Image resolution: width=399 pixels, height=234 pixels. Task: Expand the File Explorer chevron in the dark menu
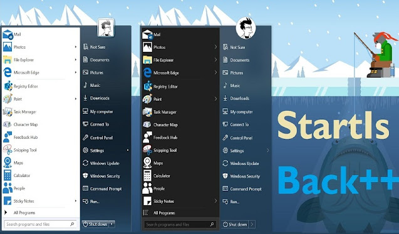215,59
